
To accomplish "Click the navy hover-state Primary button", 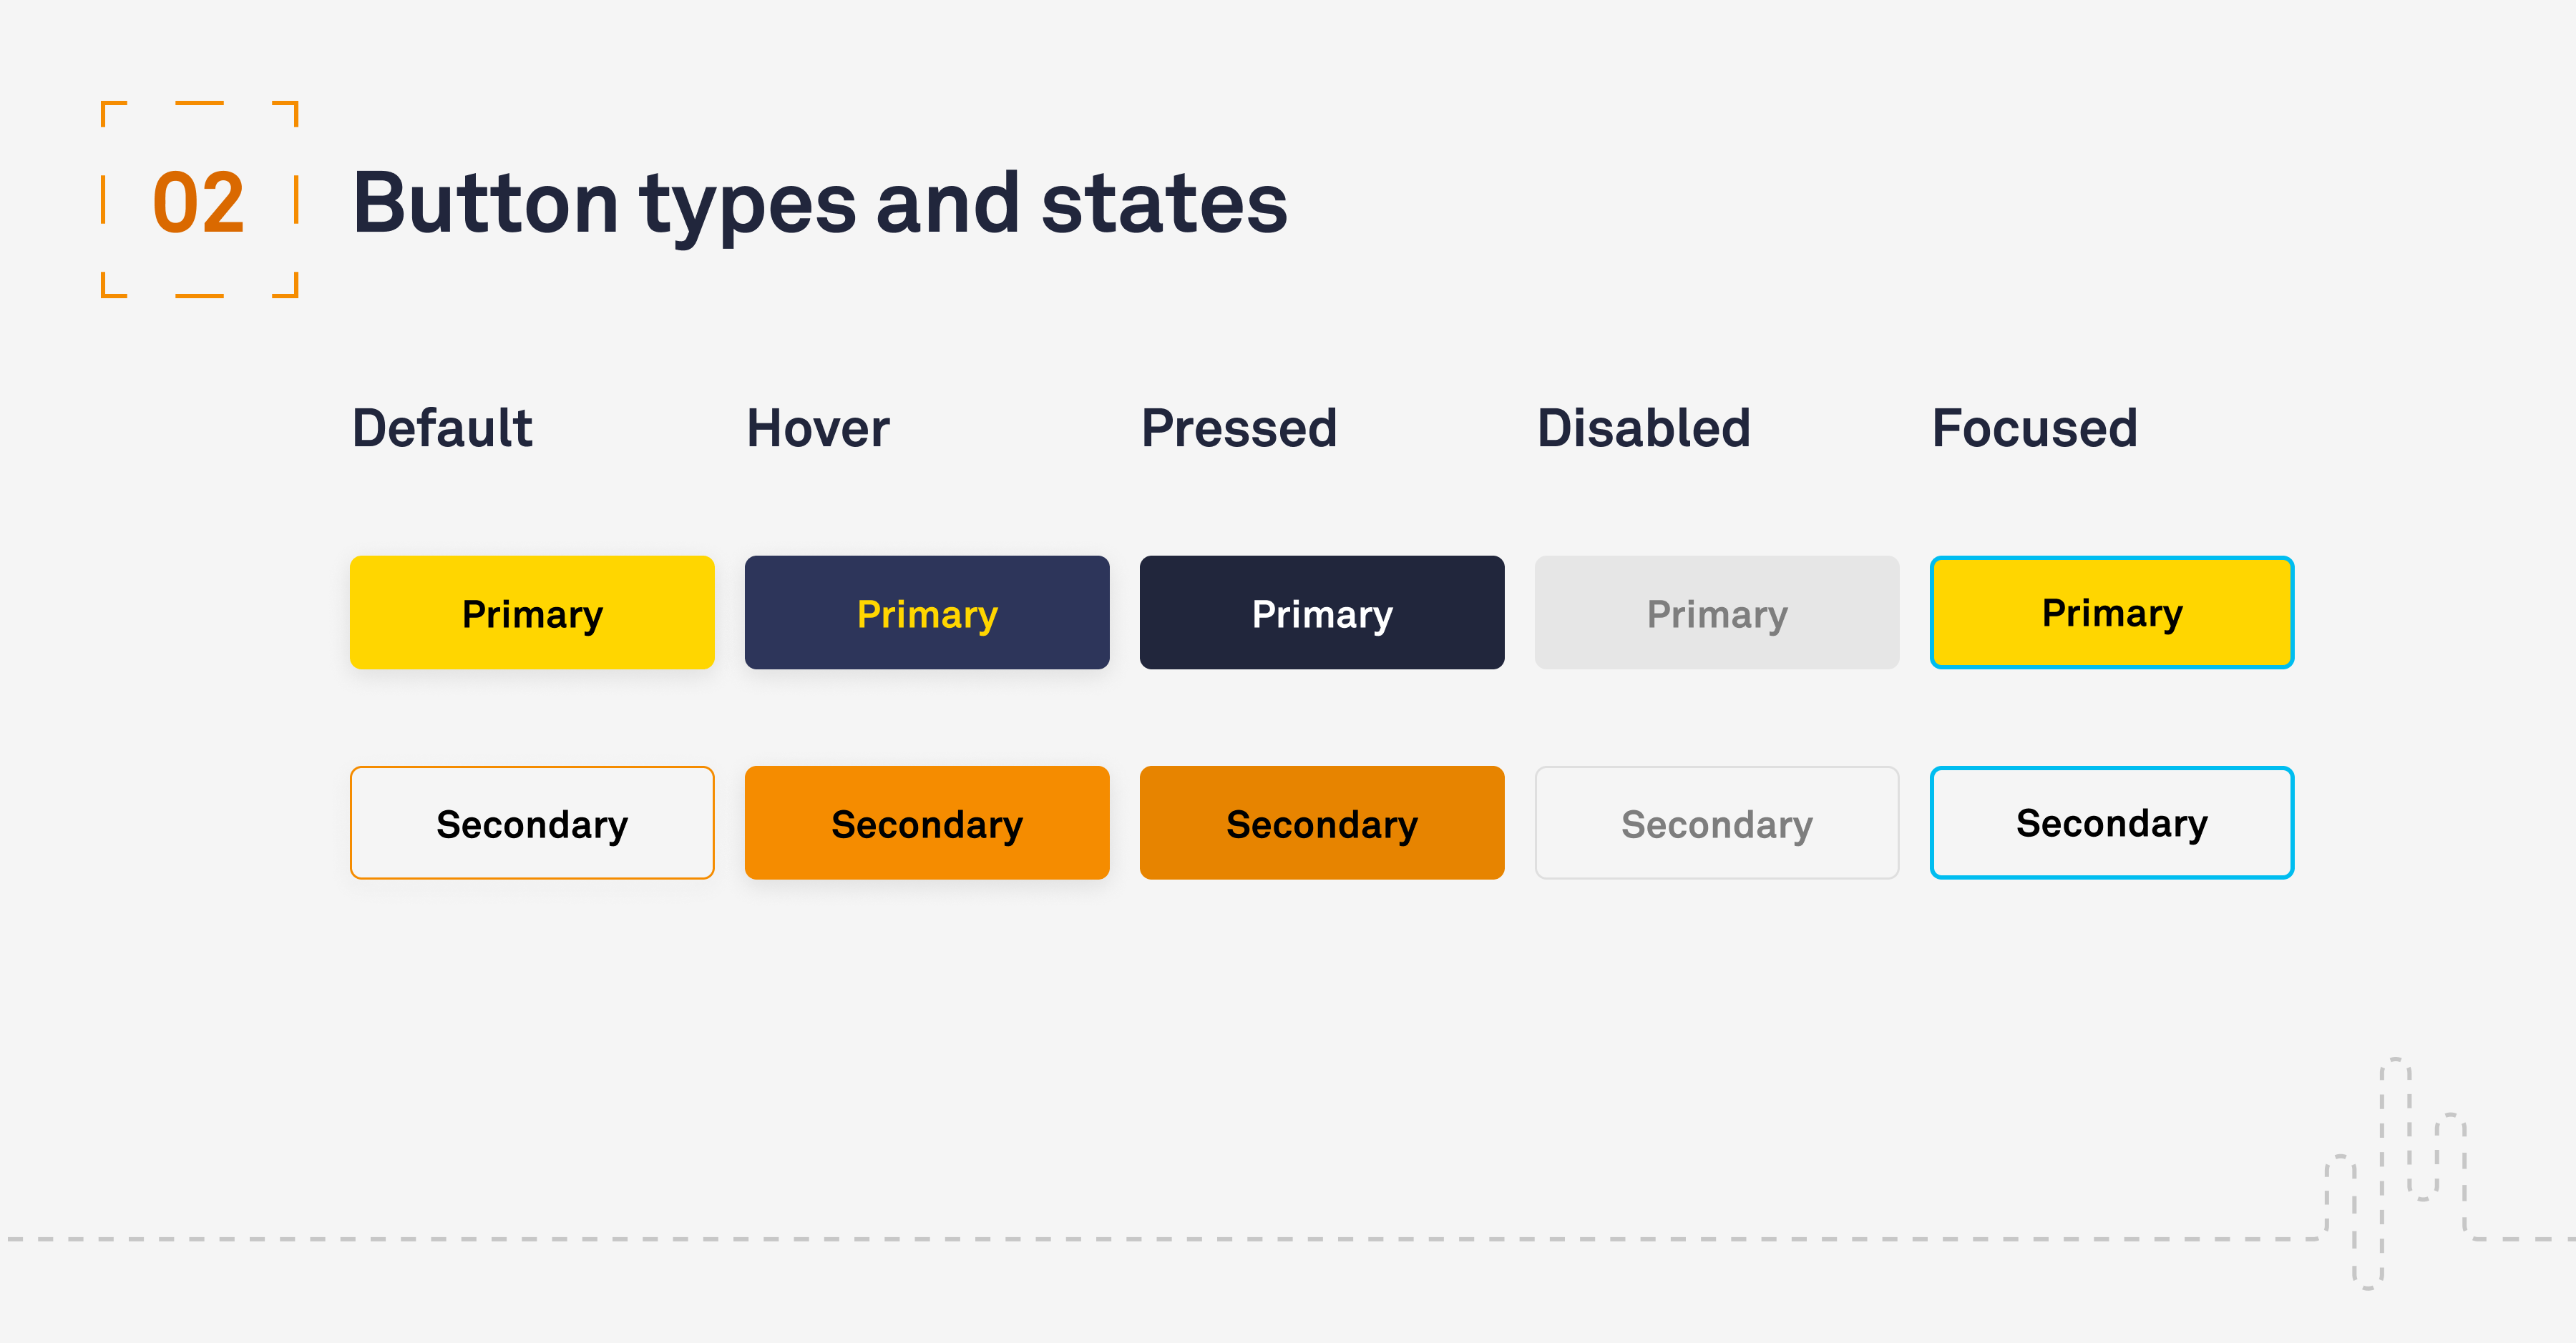I will [927, 613].
